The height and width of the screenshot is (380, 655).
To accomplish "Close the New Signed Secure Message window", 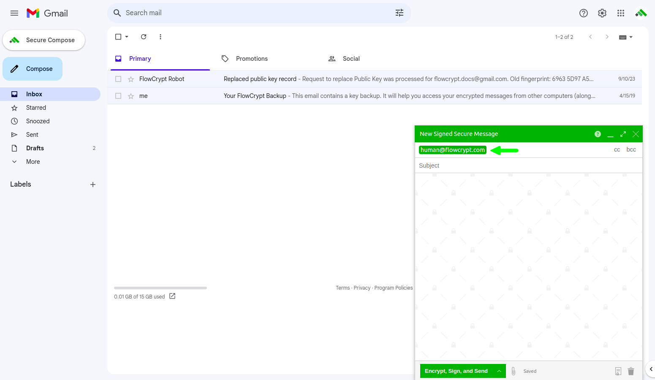I will click(x=636, y=134).
